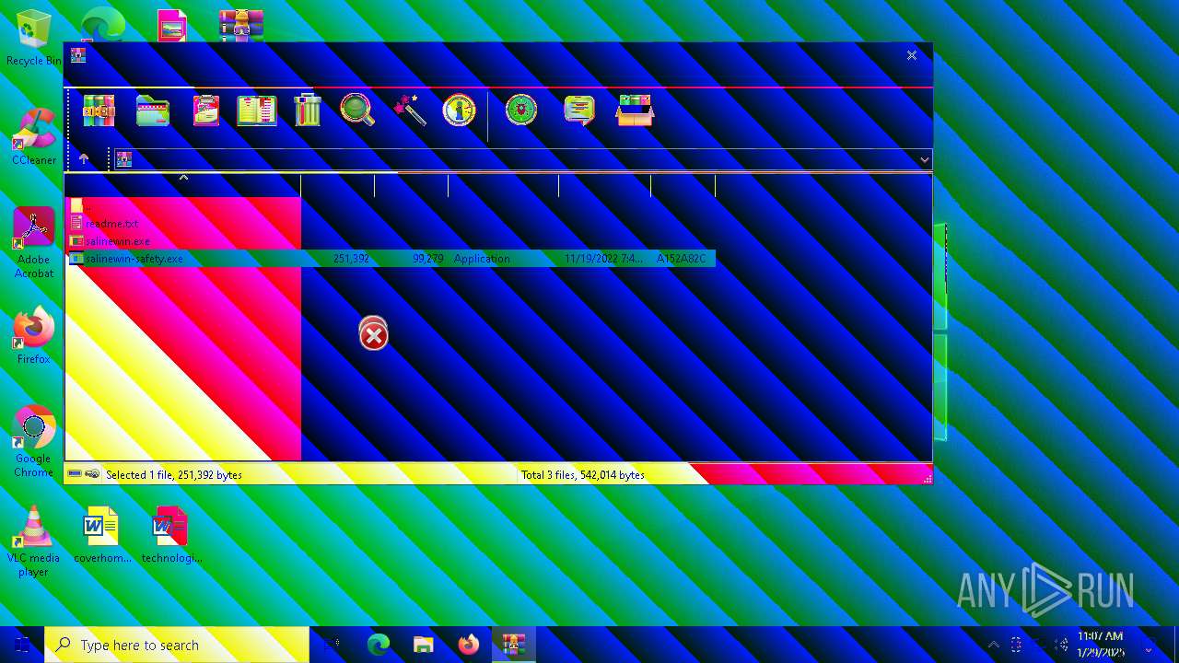1179x663 pixels.
Task: Click the drive icon in status bar
Action: click(75, 474)
